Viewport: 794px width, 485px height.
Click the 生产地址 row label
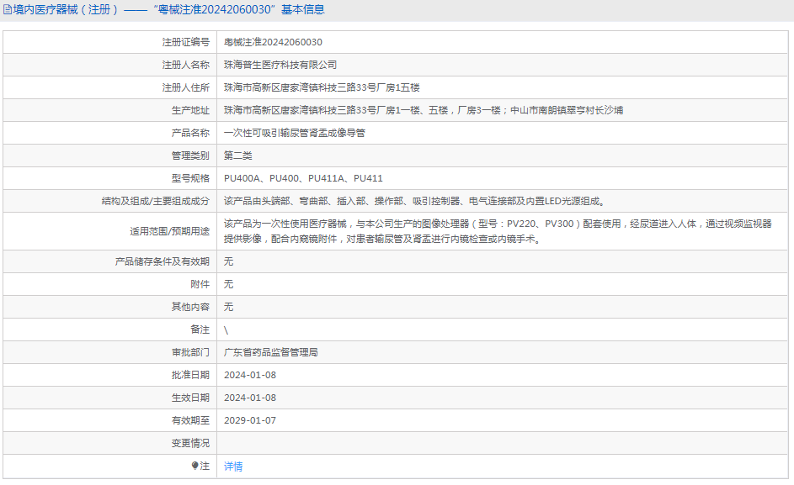click(190, 110)
